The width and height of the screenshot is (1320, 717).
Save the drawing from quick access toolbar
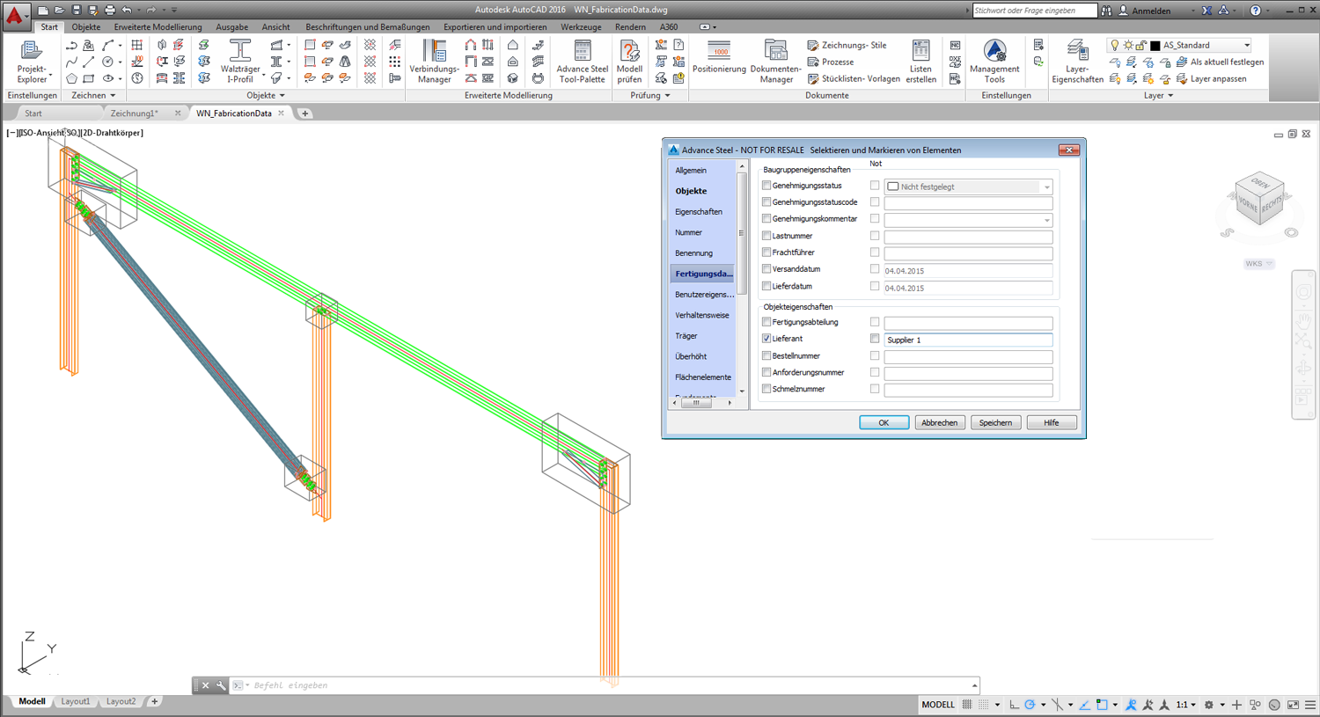[77, 11]
